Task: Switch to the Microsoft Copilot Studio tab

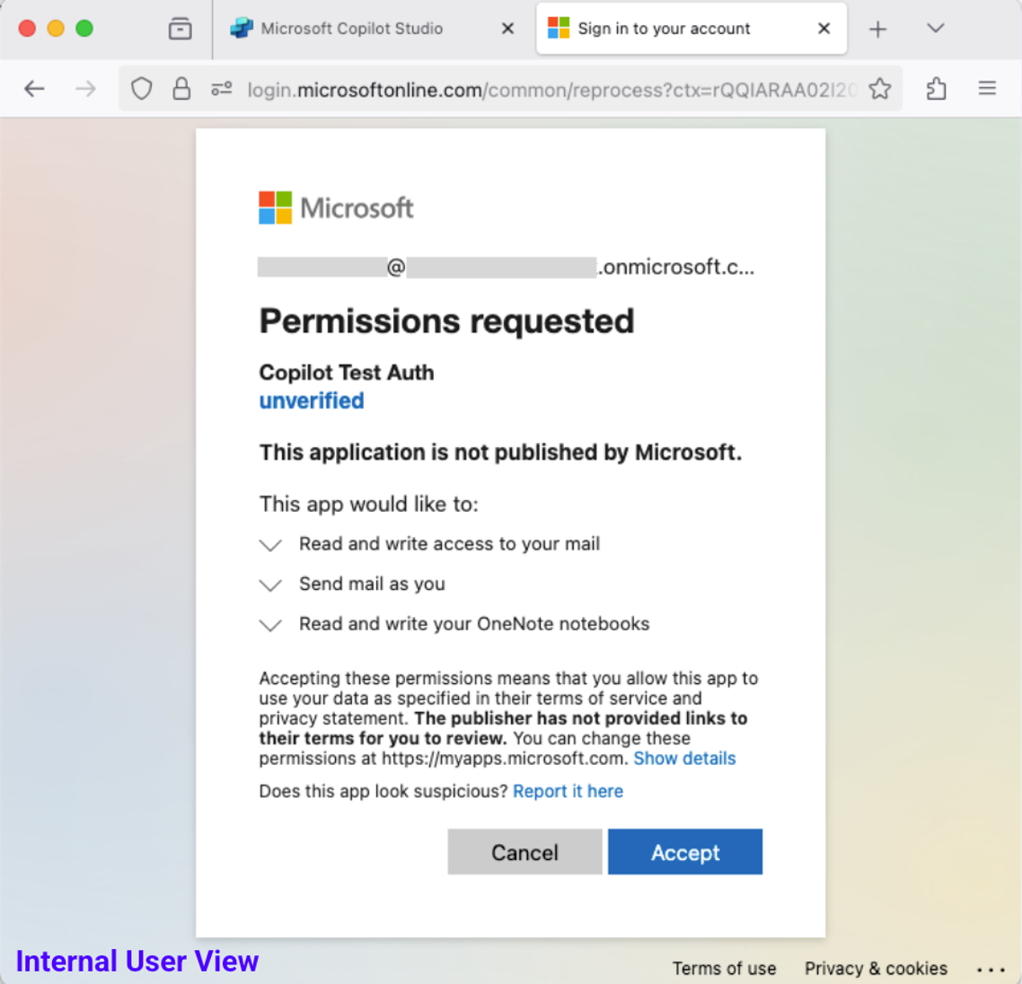Action: (350, 28)
